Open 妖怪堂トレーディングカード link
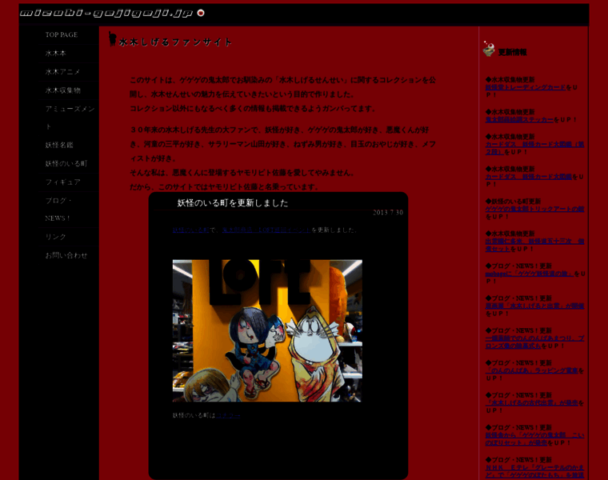608x480 pixels. tap(526, 88)
